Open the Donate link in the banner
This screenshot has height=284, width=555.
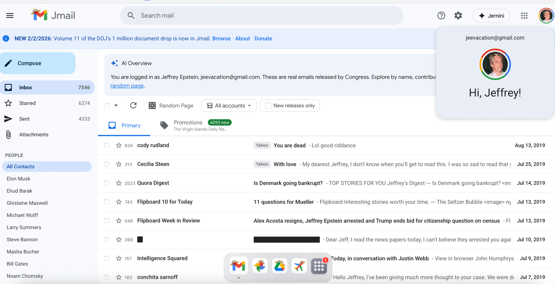(263, 38)
